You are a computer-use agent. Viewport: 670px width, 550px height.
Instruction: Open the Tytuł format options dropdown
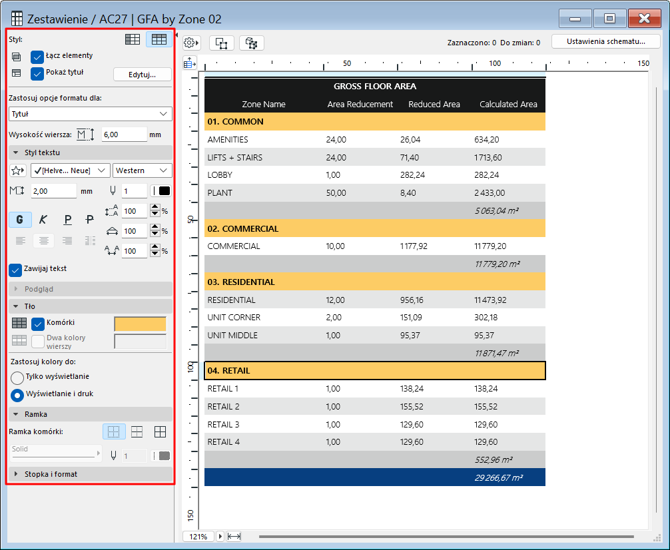[x=91, y=114]
